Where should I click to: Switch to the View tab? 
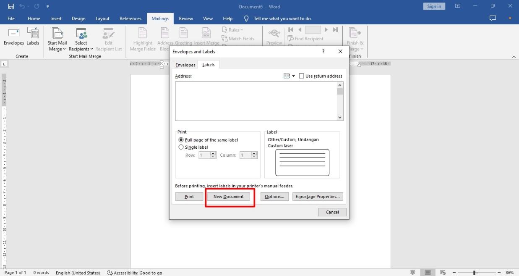(208, 18)
